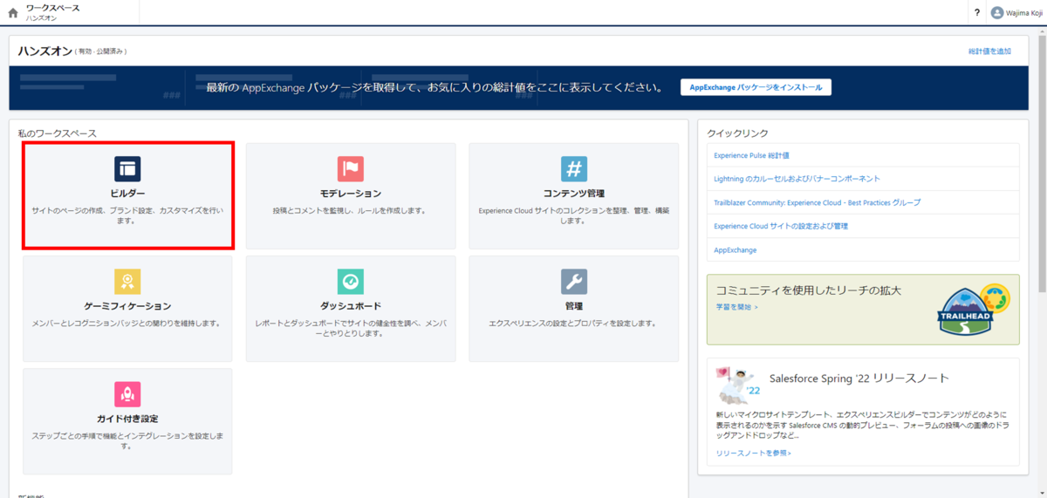The width and height of the screenshot is (1047, 498).
Task: Open the AppExchange quick link
Action: pyautogui.click(x=736, y=250)
